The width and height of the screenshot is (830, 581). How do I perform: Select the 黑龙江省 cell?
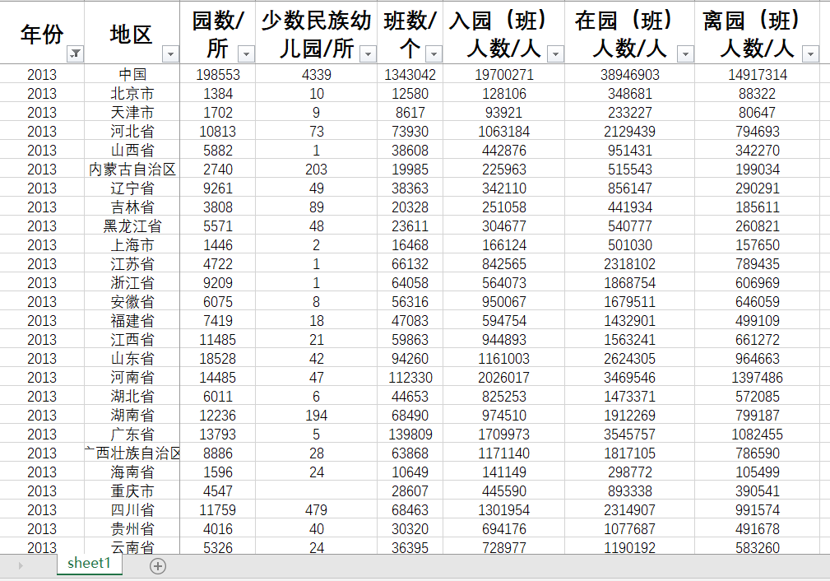pyautogui.click(x=132, y=226)
